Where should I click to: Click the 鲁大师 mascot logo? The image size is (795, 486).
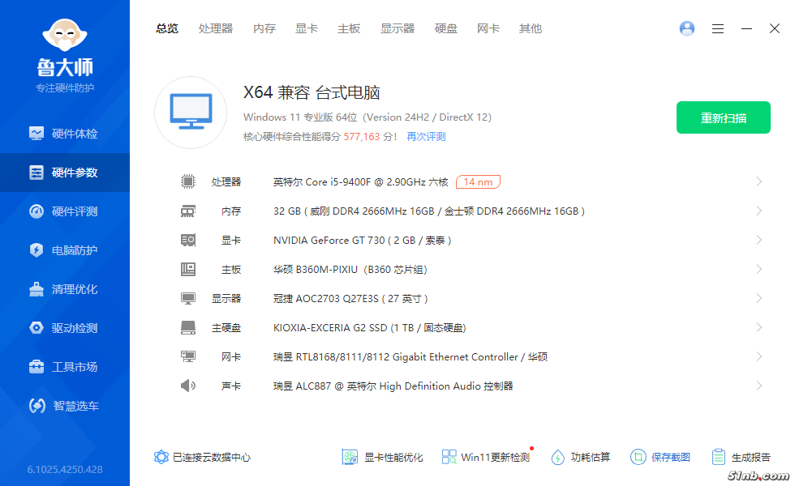[x=65, y=35]
